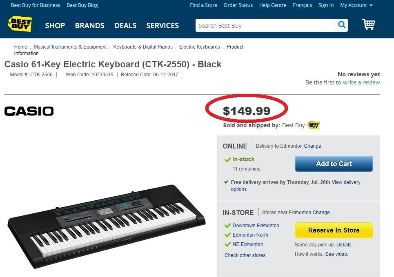Focus the Search Best Buy field
The width and height of the screenshot is (394, 277).
[x=265, y=26]
